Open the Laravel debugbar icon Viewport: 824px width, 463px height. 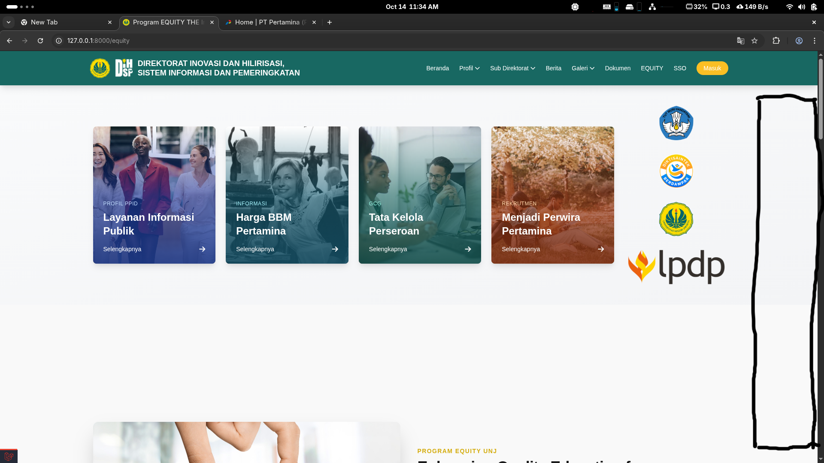9,456
